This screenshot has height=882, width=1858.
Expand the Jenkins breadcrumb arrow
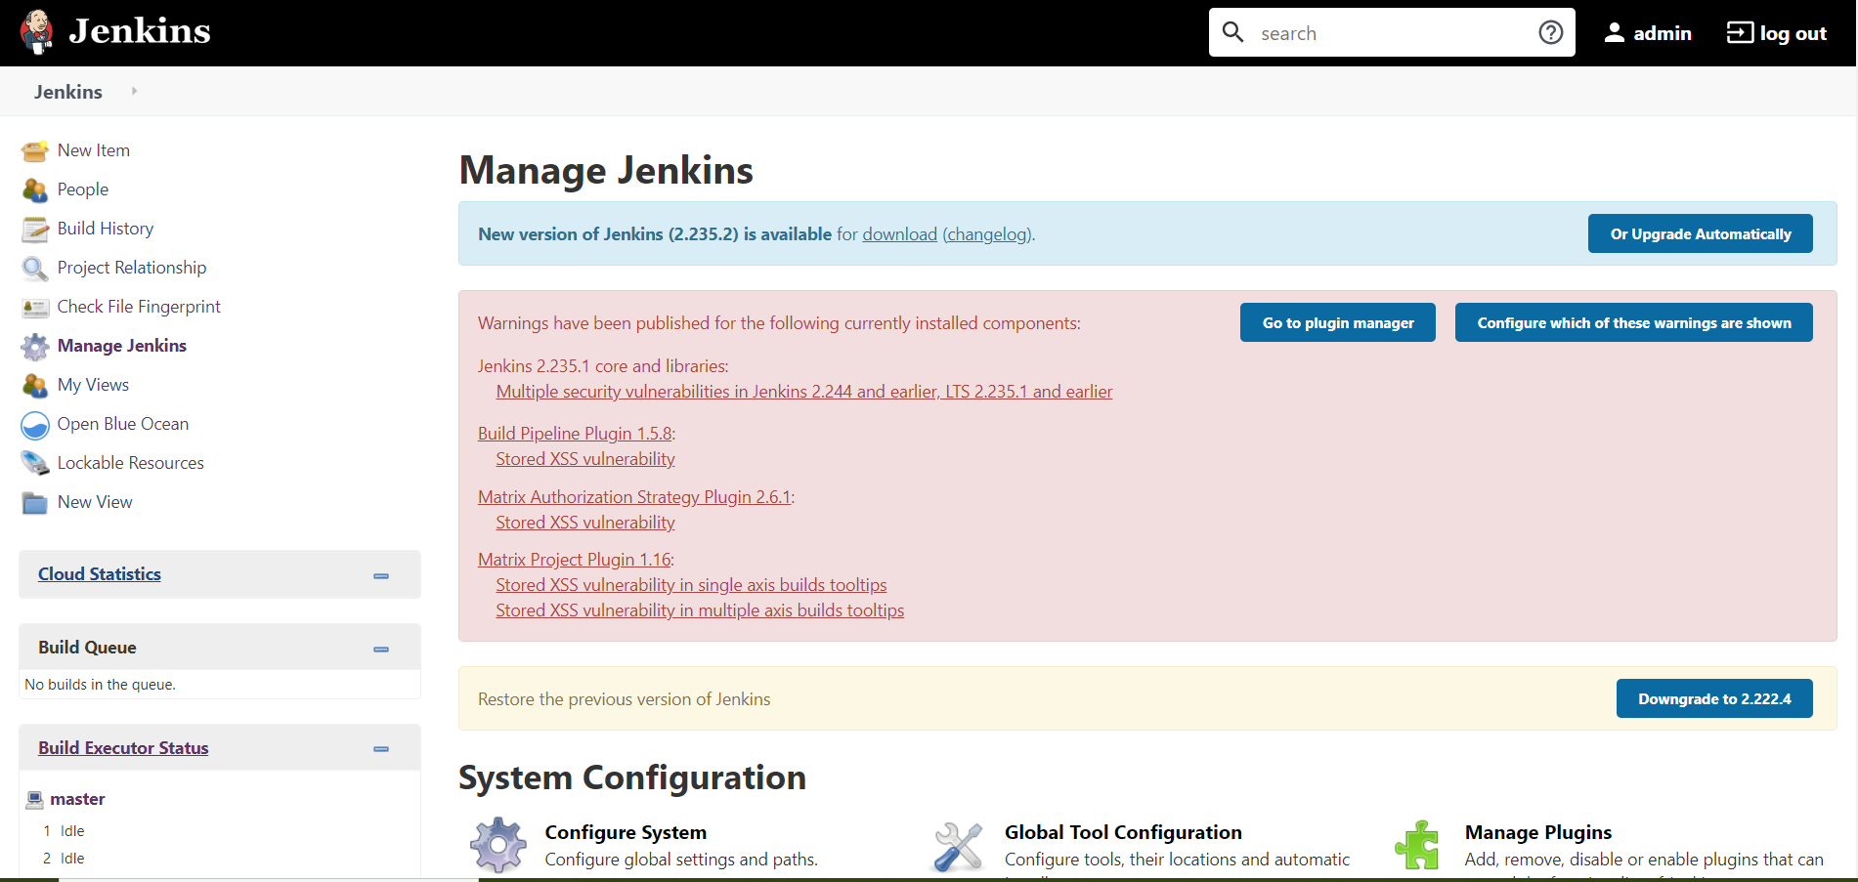point(134,91)
